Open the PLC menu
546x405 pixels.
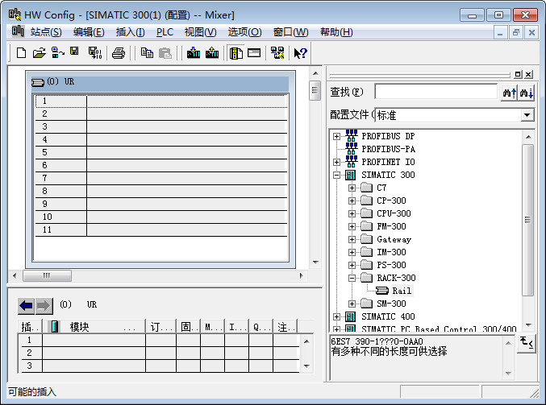165,32
